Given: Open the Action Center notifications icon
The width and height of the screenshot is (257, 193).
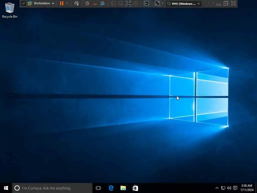Looking at the screenshot, I should [x=235, y=188].
